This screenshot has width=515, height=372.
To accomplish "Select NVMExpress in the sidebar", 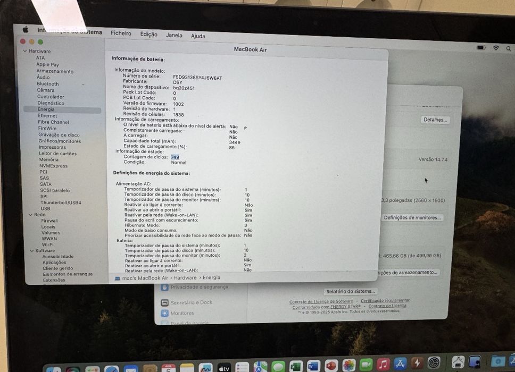I will (54, 166).
